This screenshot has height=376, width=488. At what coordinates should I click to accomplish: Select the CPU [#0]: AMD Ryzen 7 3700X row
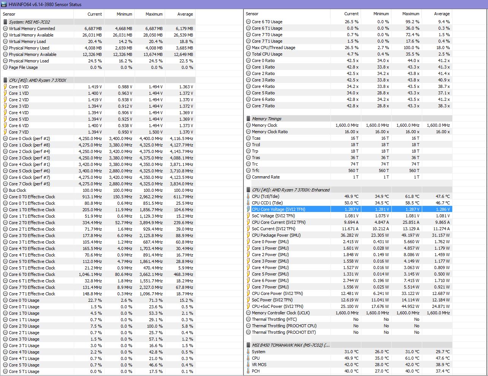[99, 80]
